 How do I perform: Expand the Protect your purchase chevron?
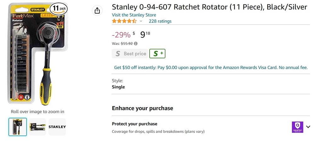(x=308, y=127)
